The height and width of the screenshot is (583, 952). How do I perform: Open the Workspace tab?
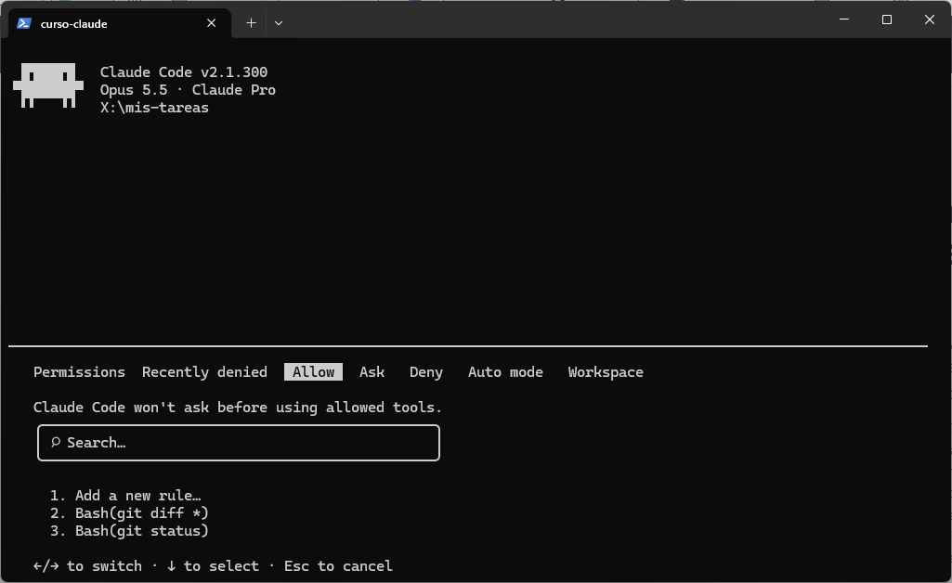tap(606, 372)
